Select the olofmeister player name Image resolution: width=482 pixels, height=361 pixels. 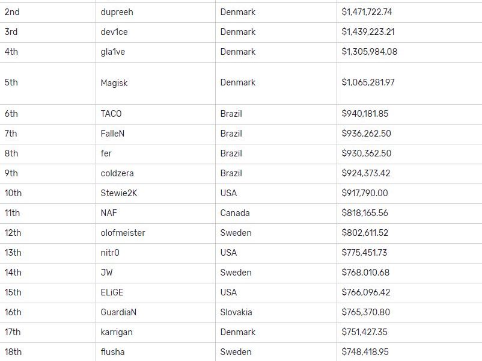(123, 233)
